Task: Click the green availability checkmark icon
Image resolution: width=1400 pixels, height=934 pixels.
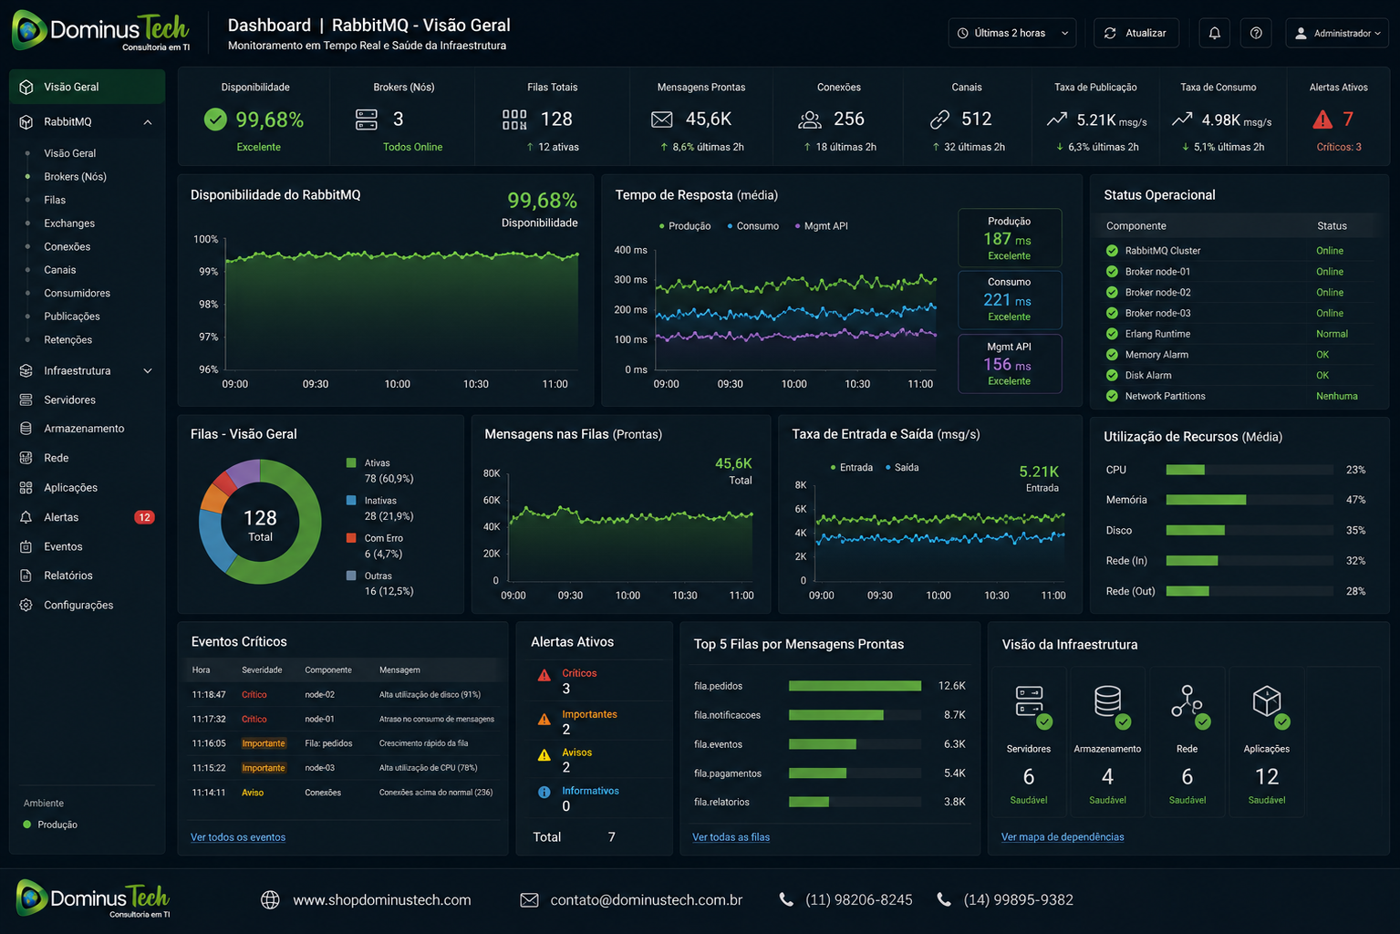Action: coord(215,119)
